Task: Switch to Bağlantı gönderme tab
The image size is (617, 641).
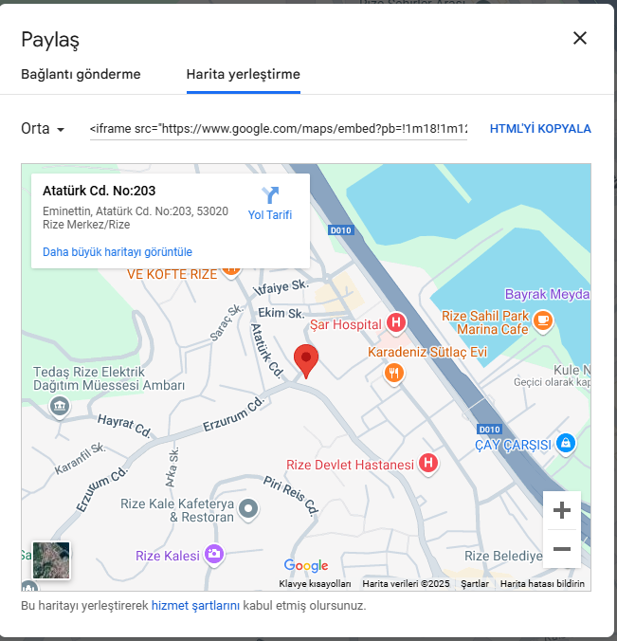Action: [81, 74]
